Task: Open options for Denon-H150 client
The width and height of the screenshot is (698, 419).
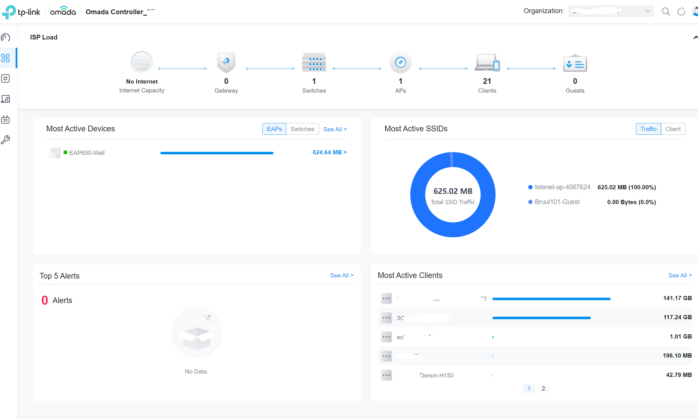Action: click(x=386, y=375)
